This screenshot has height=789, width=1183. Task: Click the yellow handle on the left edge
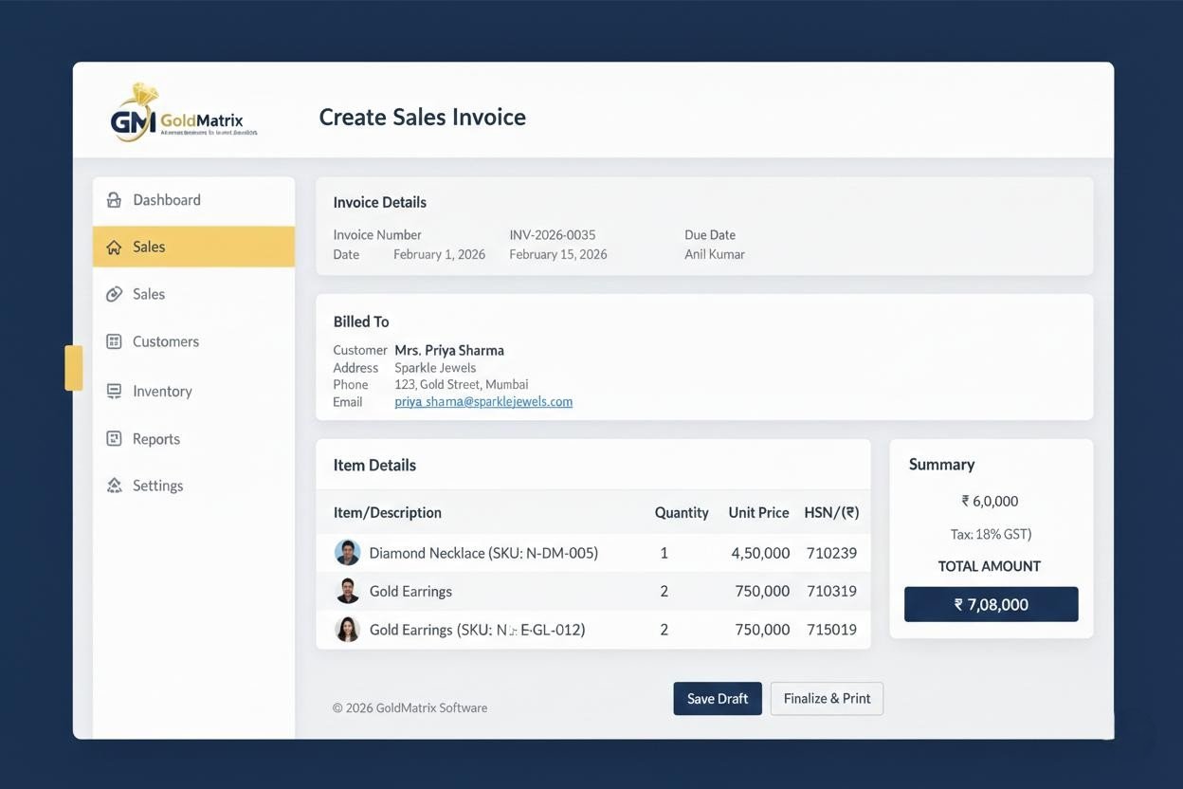coord(73,368)
